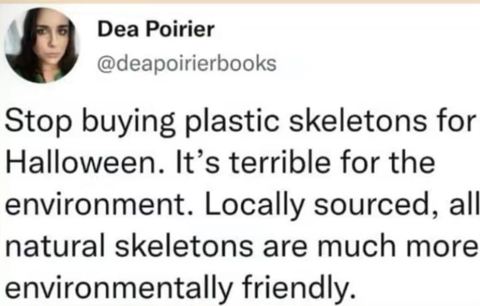Click the blank area right of the handle
The image size is (480, 306).
coord(376,64)
